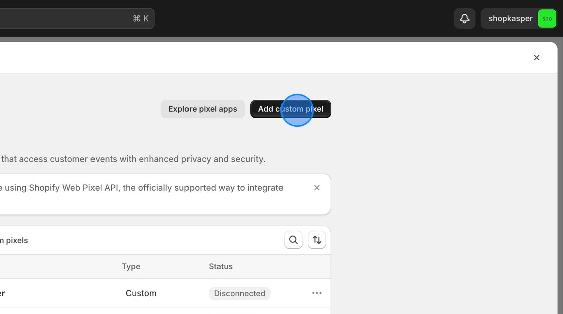The height and width of the screenshot is (314, 563).
Task: Click the magnifier to search custom pixels
Action: point(293,240)
